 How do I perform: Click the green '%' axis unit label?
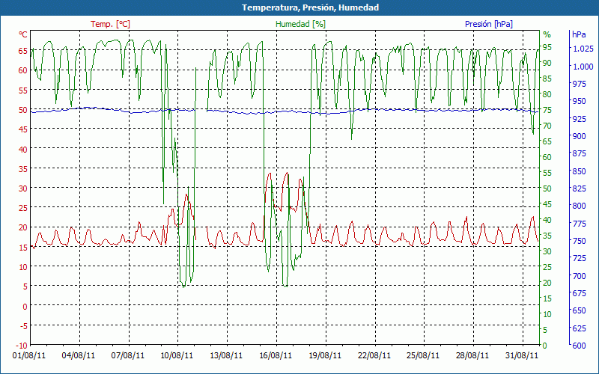pyautogui.click(x=547, y=34)
